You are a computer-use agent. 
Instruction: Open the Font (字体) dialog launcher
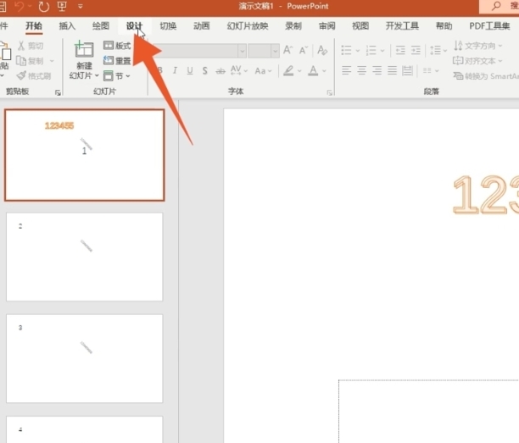[x=329, y=93]
